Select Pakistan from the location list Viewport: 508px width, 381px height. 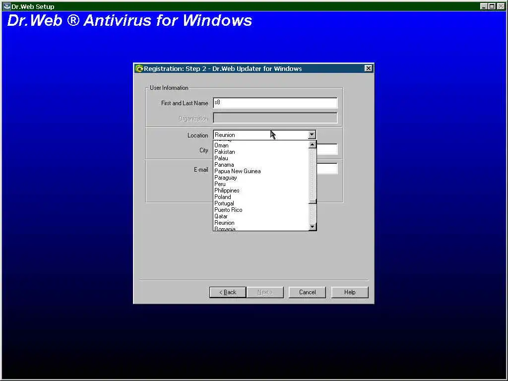point(261,152)
